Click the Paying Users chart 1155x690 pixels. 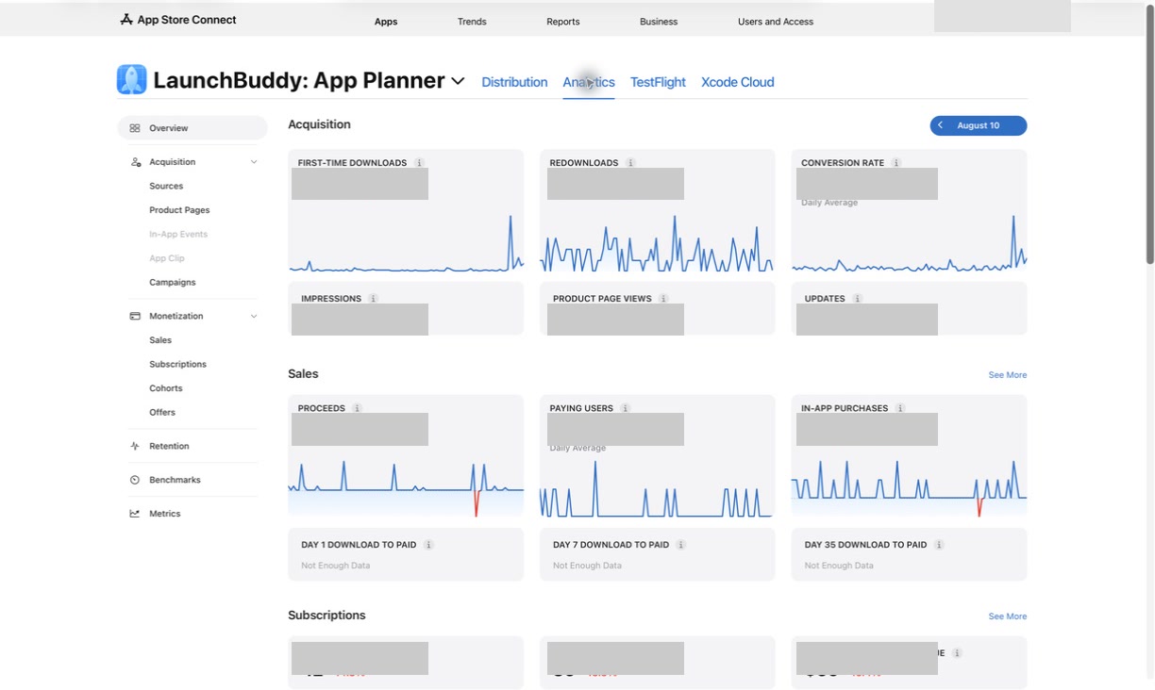(x=658, y=488)
